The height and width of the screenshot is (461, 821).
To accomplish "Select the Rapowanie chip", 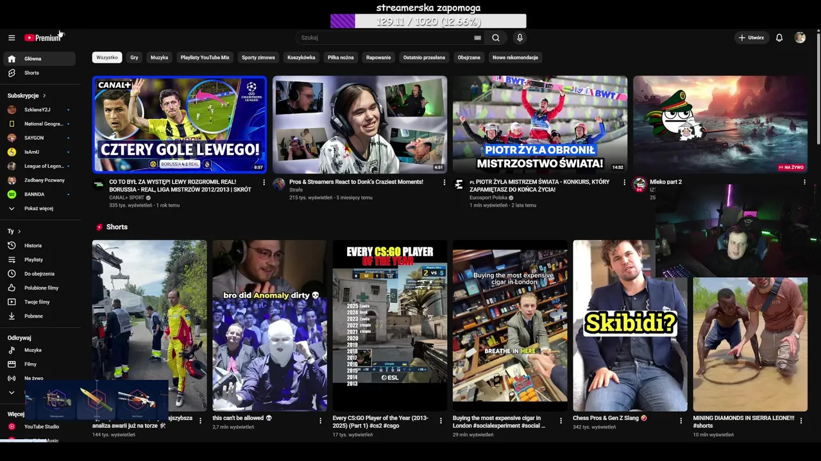I will pyautogui.click(x=378, y=58).
